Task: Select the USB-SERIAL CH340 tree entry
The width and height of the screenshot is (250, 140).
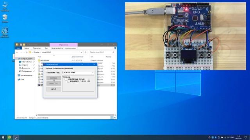Action: 76,79
